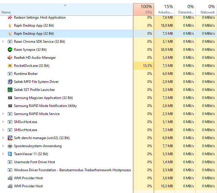This screenshot has height=193, width=217.
Task: Sort processes by the Name column header
Action: pyautogui.click(x=67, y=9)
